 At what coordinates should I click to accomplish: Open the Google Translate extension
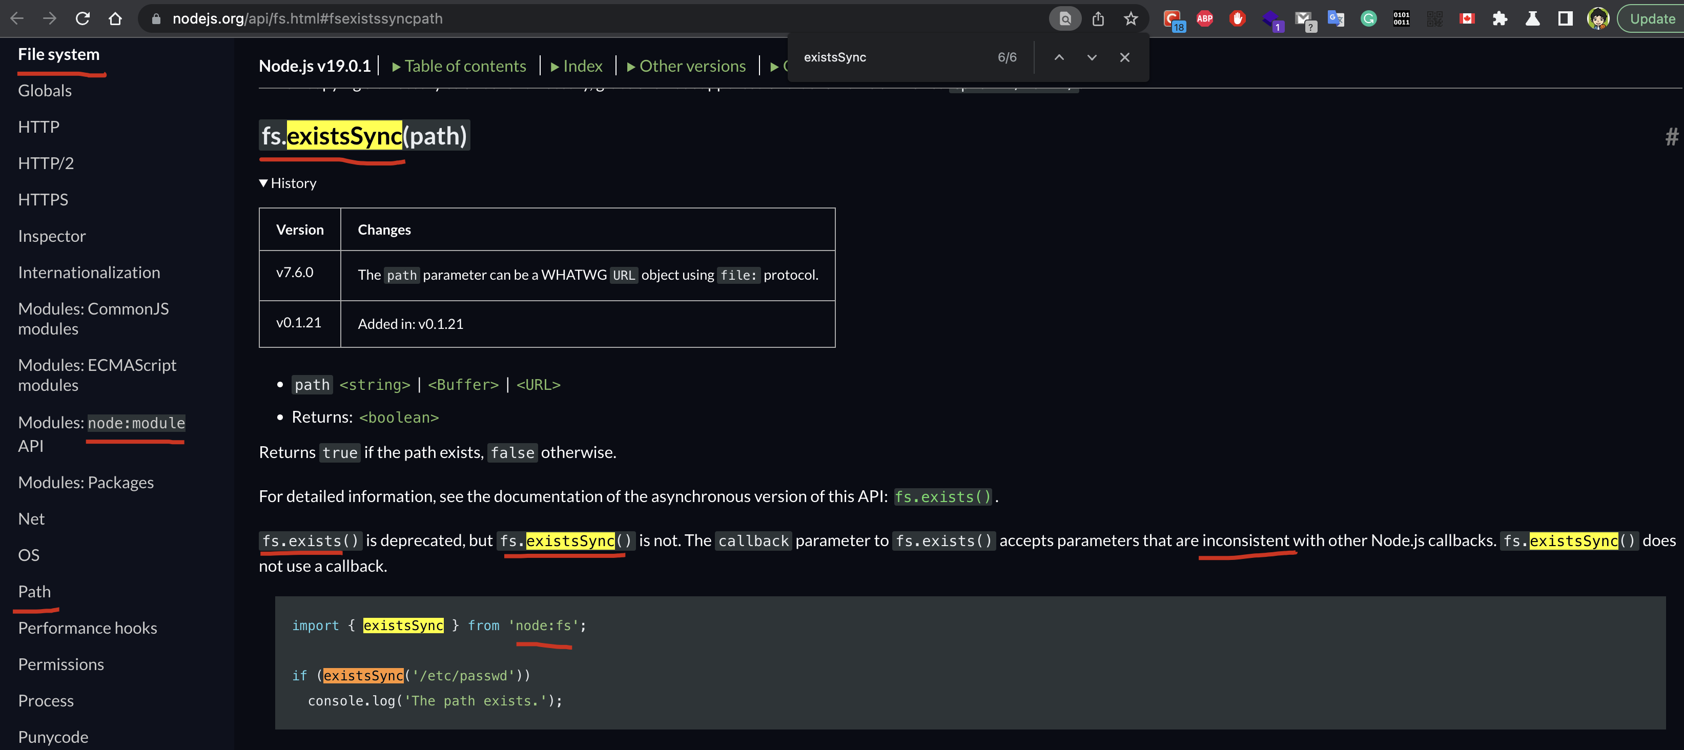point(1336,19)
